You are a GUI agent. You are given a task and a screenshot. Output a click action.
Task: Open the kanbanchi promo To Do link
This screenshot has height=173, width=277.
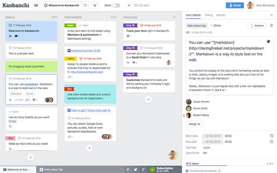pos(86,51)
